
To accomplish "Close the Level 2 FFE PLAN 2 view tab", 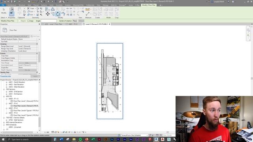I will 109,24.
